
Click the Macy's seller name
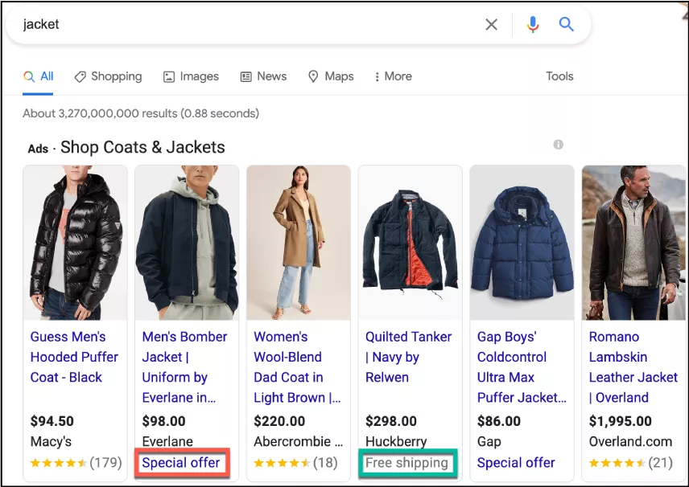[51, 441]
